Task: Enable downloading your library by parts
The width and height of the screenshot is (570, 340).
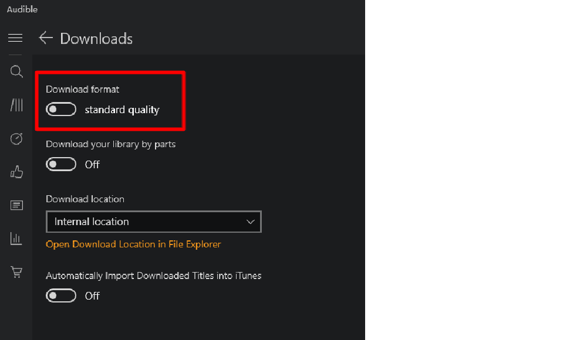Action: pyautogui.click(x=61, y=164)
